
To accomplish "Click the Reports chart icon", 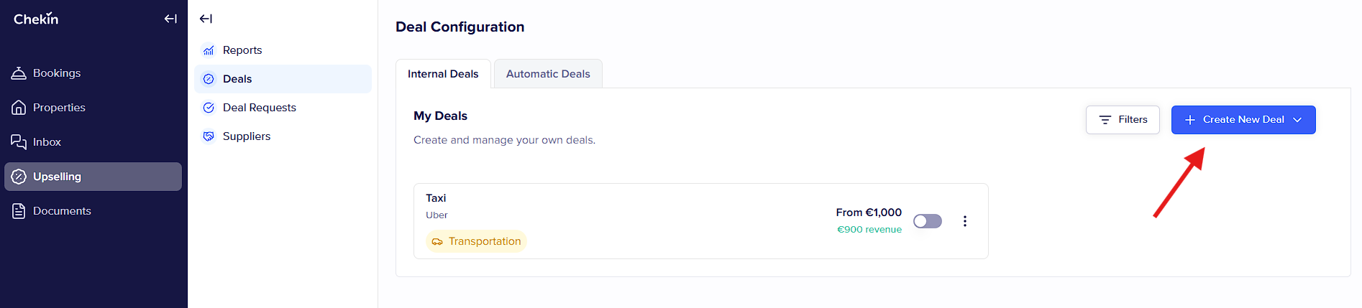I will (209, 50).
